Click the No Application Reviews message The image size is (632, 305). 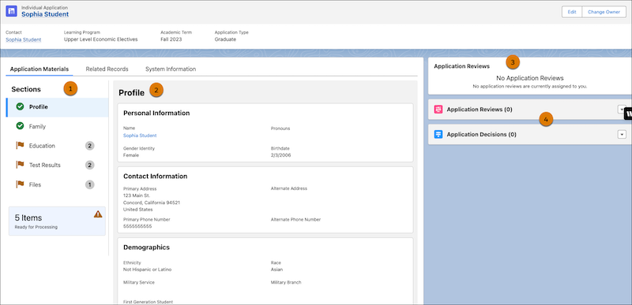[x=529, y=78]
